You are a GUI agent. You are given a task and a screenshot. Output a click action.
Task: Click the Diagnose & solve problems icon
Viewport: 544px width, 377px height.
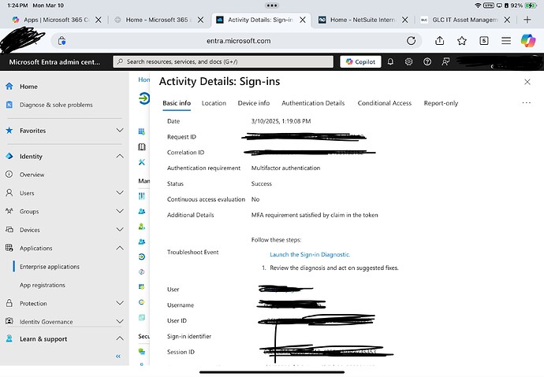(x=9, y=105)
